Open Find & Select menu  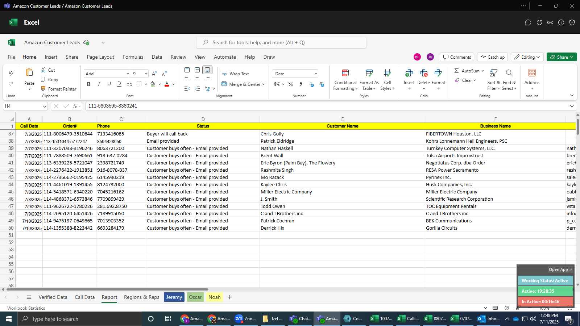point(509,80)
